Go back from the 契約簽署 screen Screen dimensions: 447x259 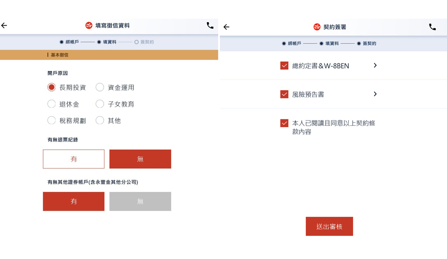pyautogui.click(x=227, y=27)
